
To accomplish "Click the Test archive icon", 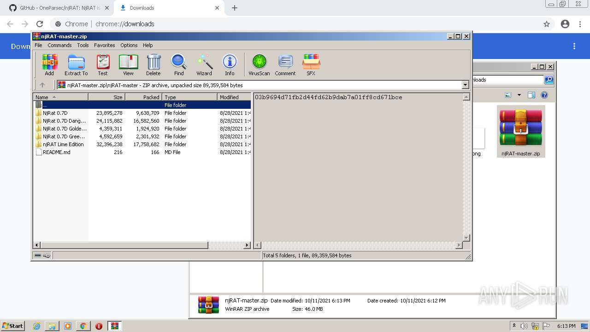I will coord(103,65).
